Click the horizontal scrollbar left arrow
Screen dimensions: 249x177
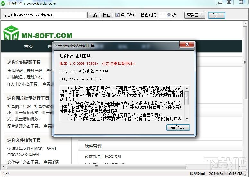[x=4, y=166]
